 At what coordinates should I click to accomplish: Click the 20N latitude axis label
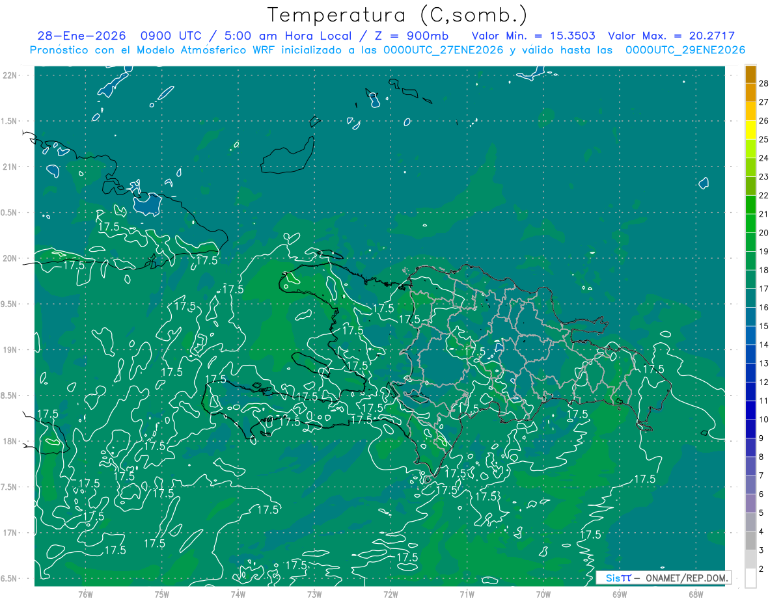tap(10, 258)
